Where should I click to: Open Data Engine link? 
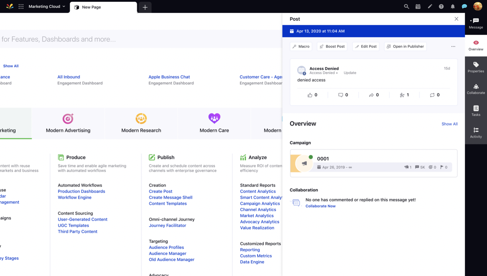pyautogui.click(x=252, y=262)
